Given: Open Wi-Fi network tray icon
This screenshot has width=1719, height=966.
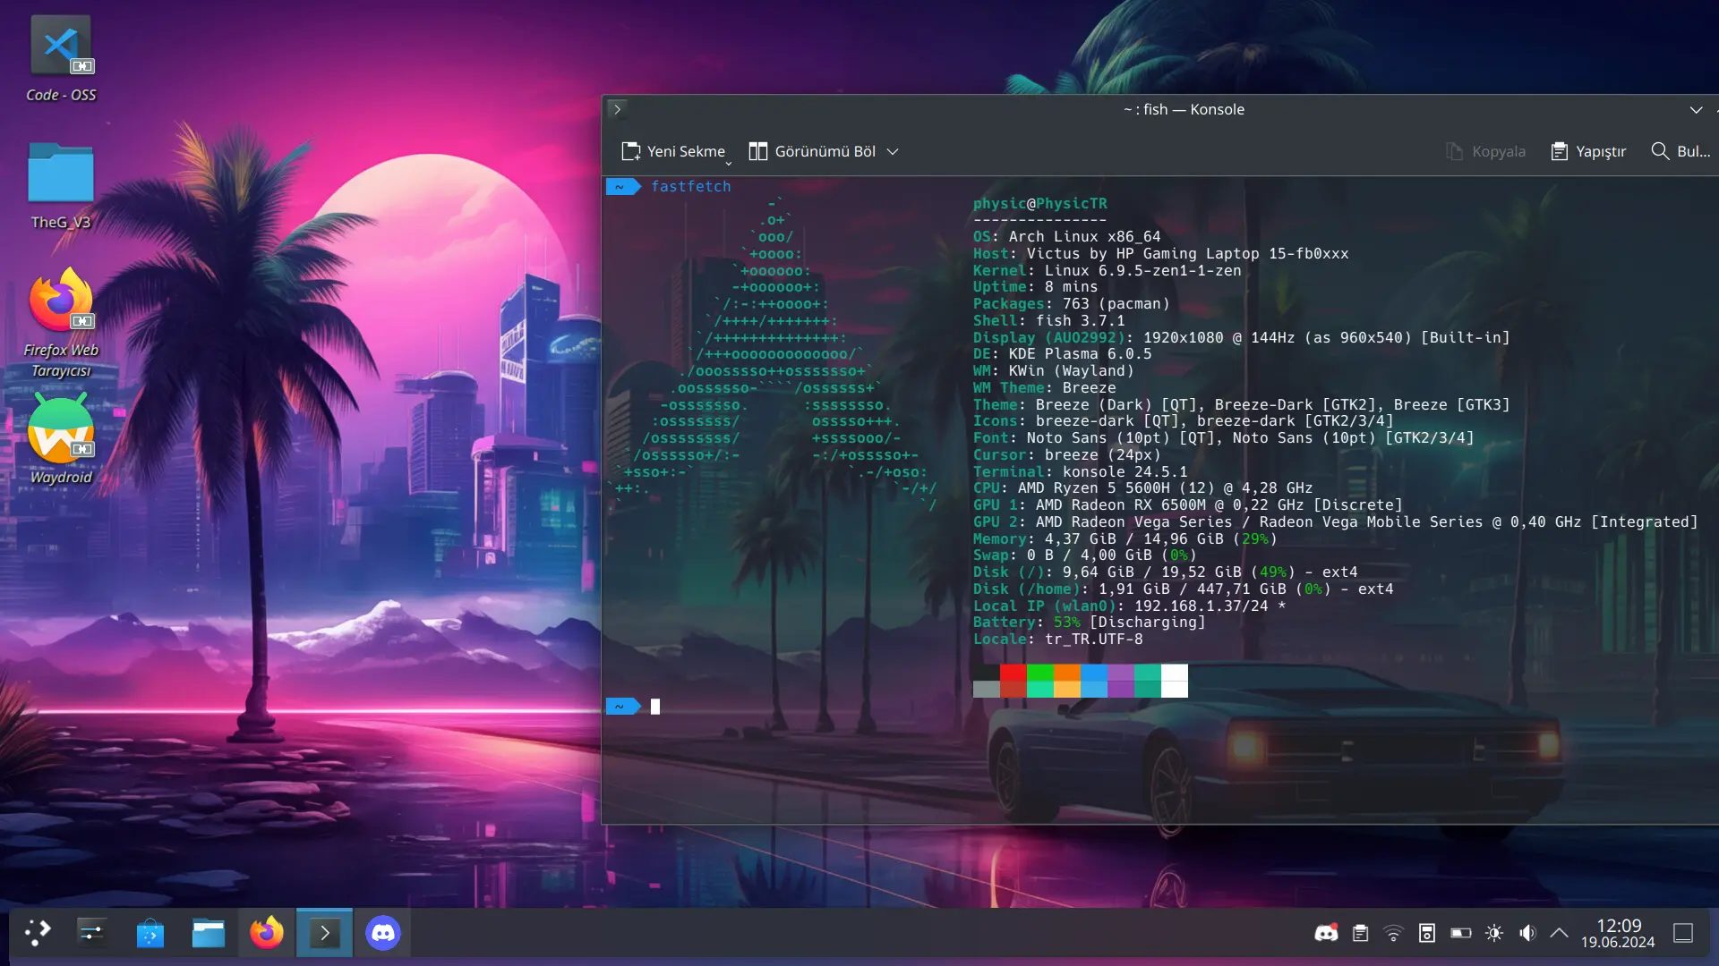Looking at the screenshot, I should pos(1393,933).
